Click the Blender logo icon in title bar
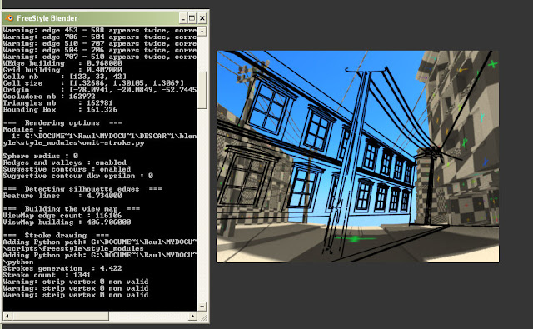 click(x=9, y=18)
